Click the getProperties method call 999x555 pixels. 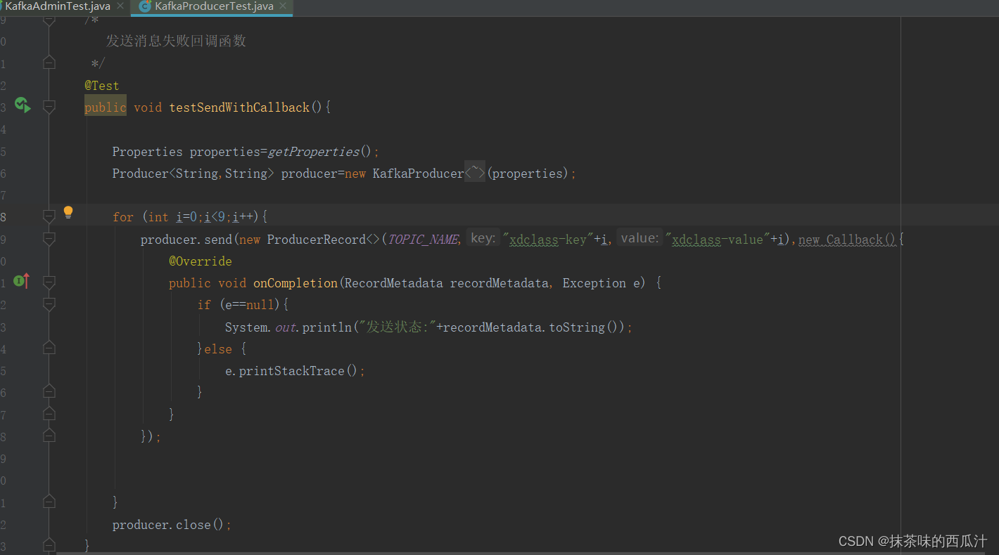pos(313,152)
